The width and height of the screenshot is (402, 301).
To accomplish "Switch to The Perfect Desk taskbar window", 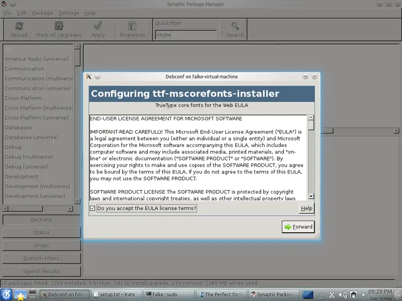I will pyautogui.click(x=221, y=294).
